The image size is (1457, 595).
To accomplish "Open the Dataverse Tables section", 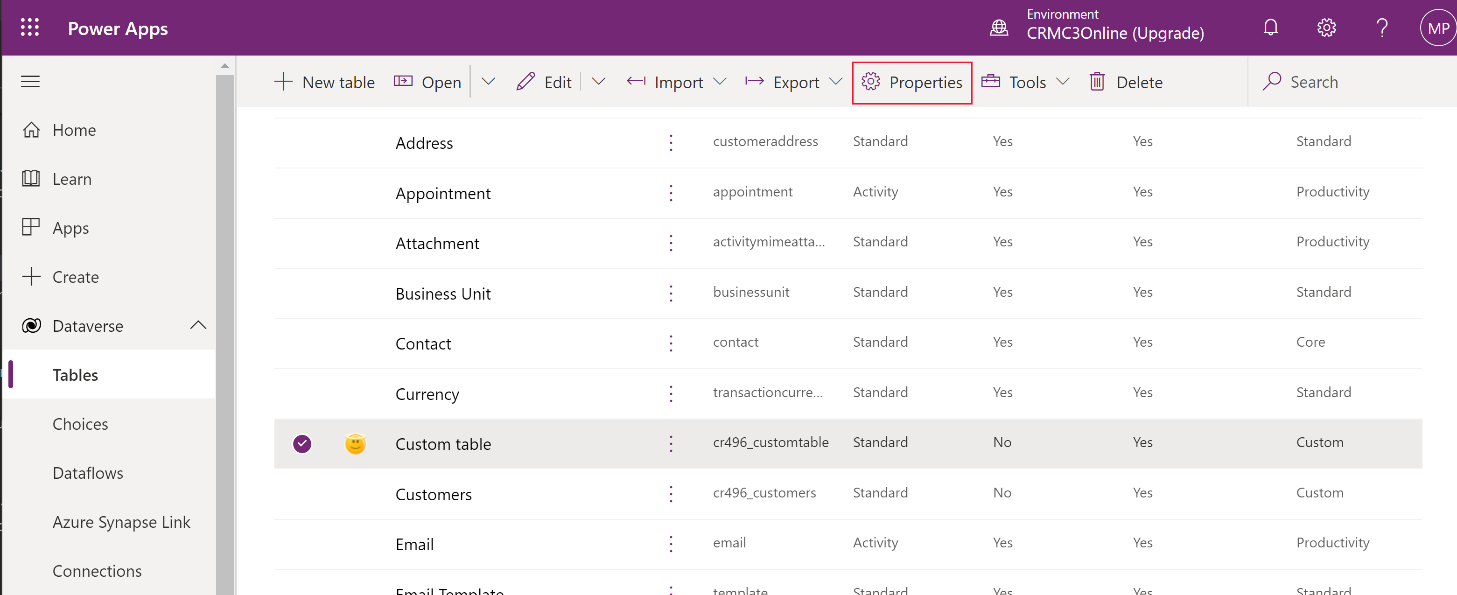I will click(x=75, y=374).
